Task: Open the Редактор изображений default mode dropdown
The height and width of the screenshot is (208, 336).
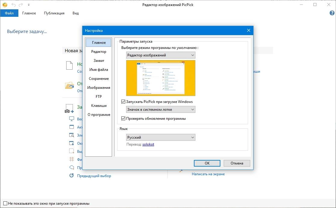Action: coord(161,55)
